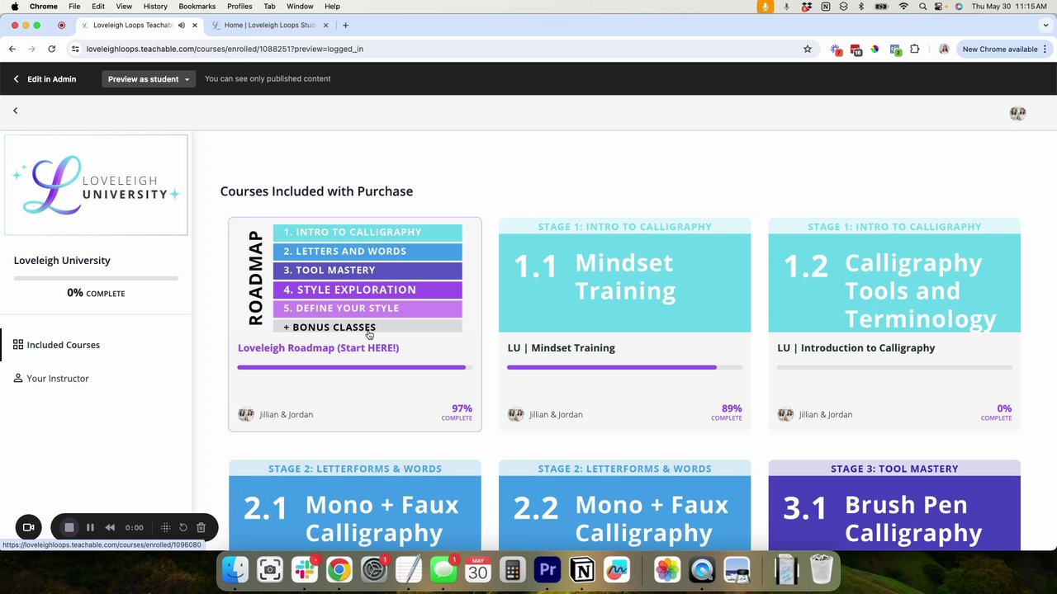This screenshot has height=594, width=1057.
Task: Mute the Loveleigh Loops Teachable tab audio
Action: click(x=181, y=25)
